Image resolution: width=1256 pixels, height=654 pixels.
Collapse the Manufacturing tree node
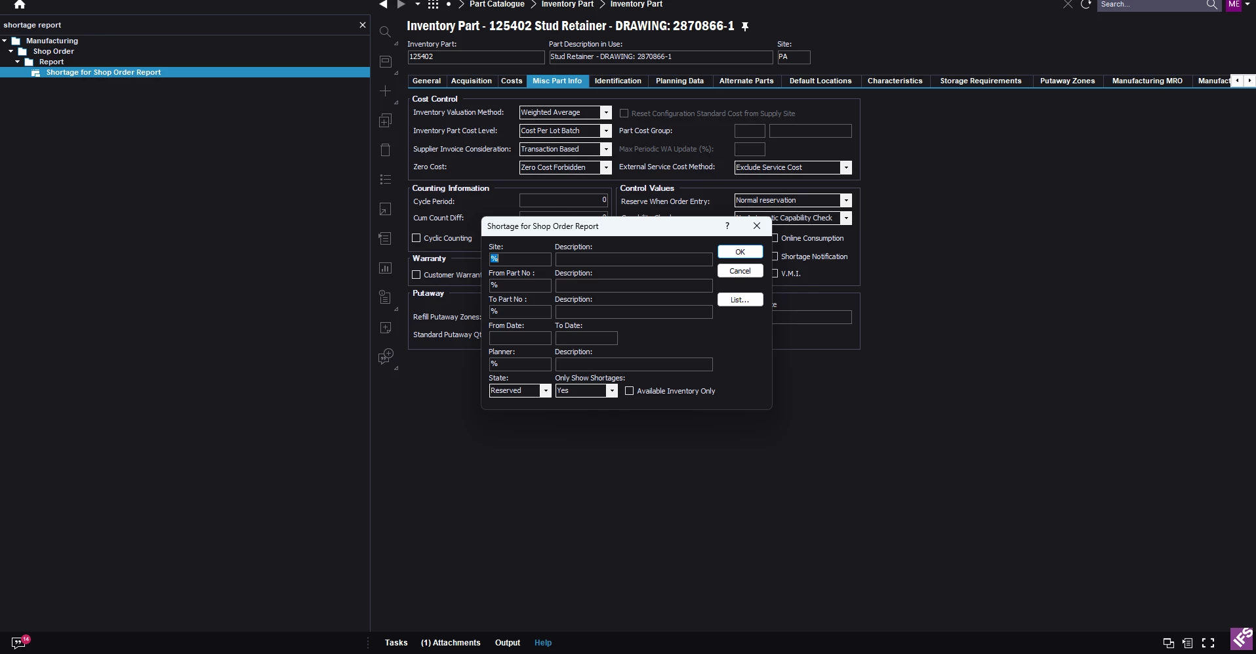tap(5, 41)
